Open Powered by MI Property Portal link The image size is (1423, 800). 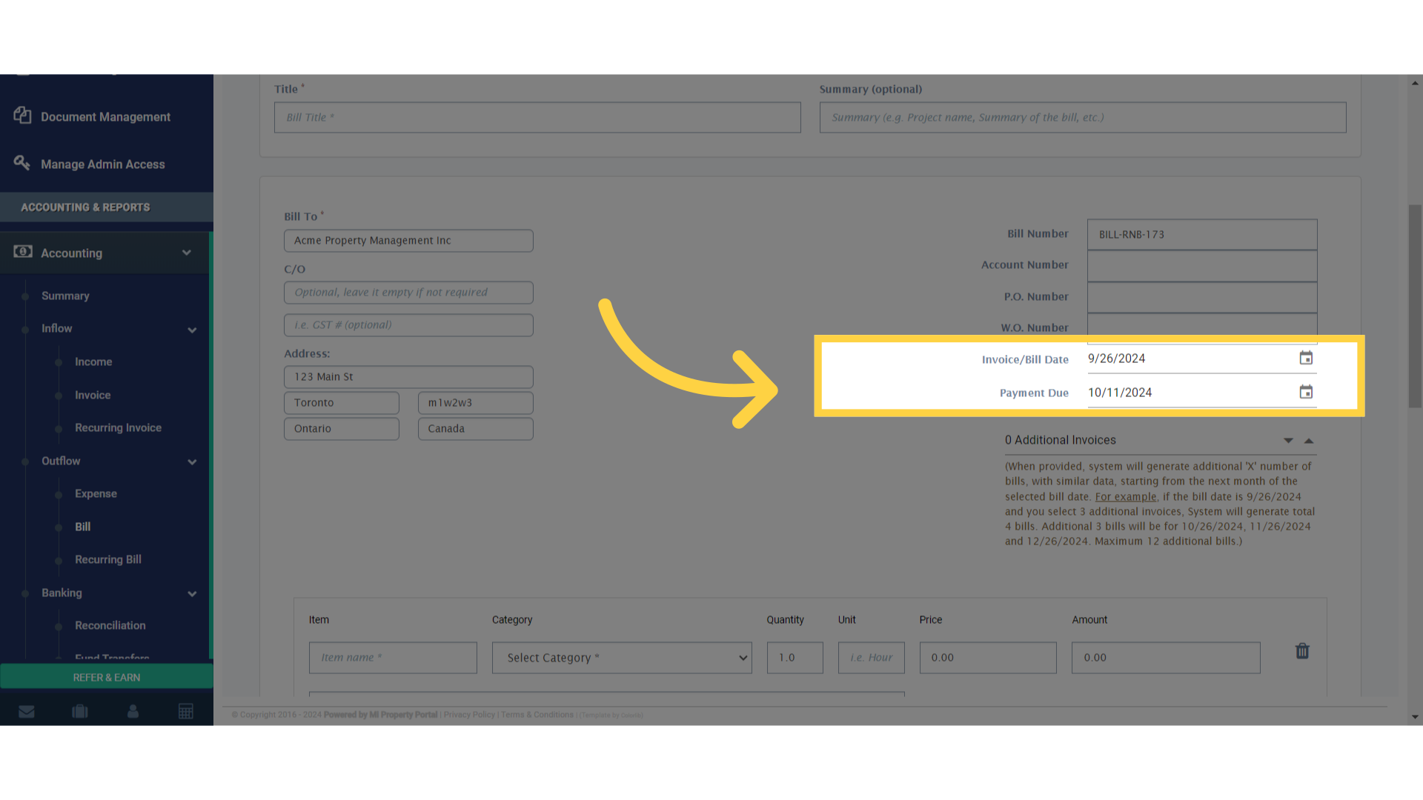[x=380, y=715]
